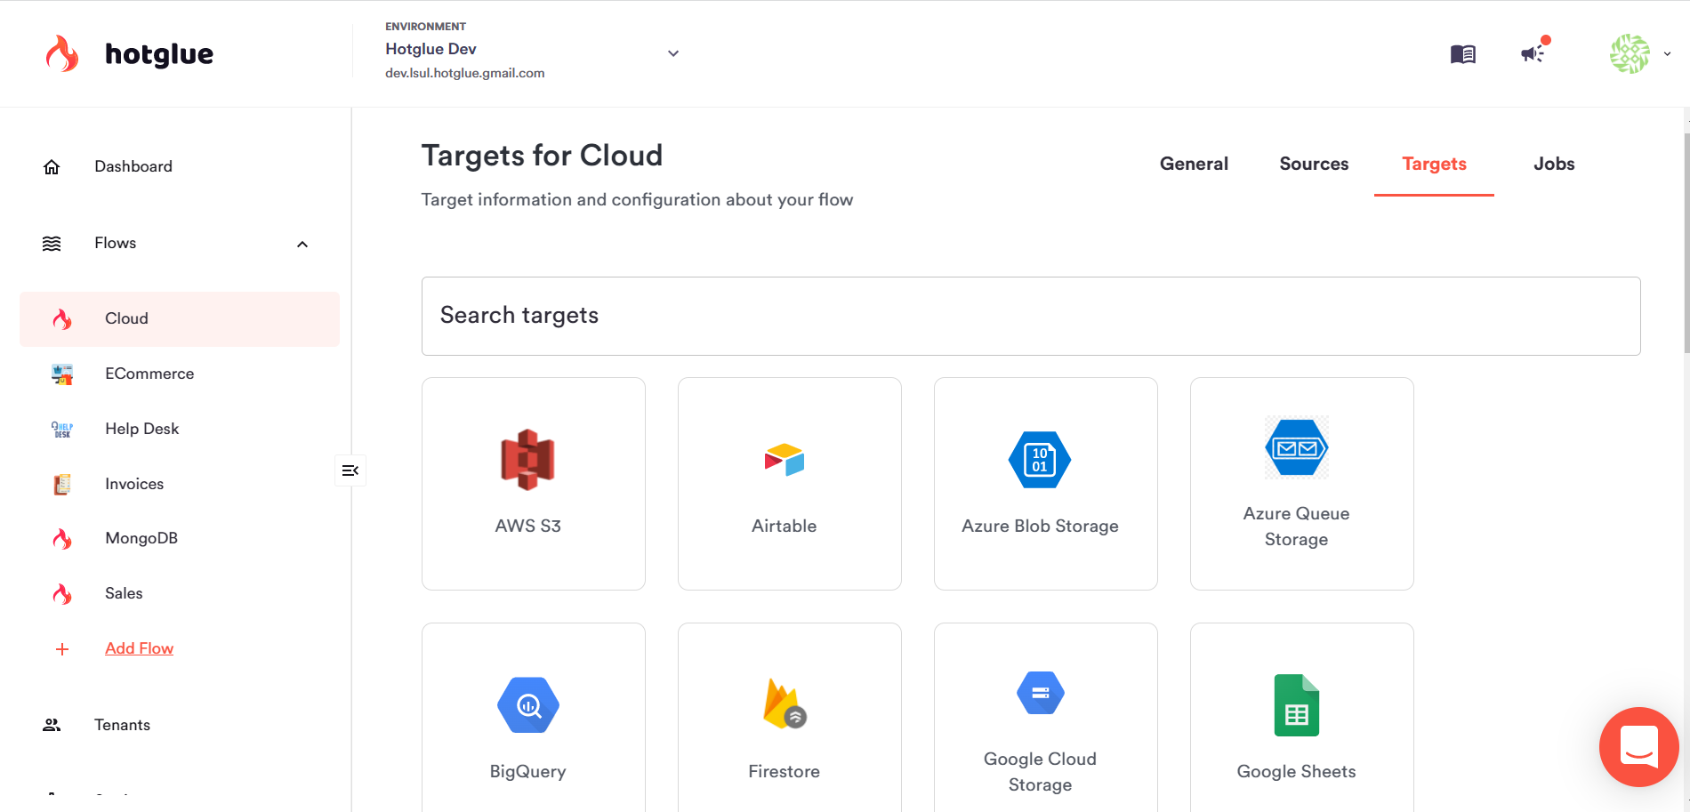Click the Firestore card label
Screen dimensions: 1690x812
[784, 771]
